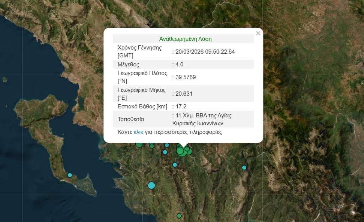This screenshot has width=364, height=222.
Task: Select the cyan earthquake marker on southern Corfu
Action: tap(70, 175)
